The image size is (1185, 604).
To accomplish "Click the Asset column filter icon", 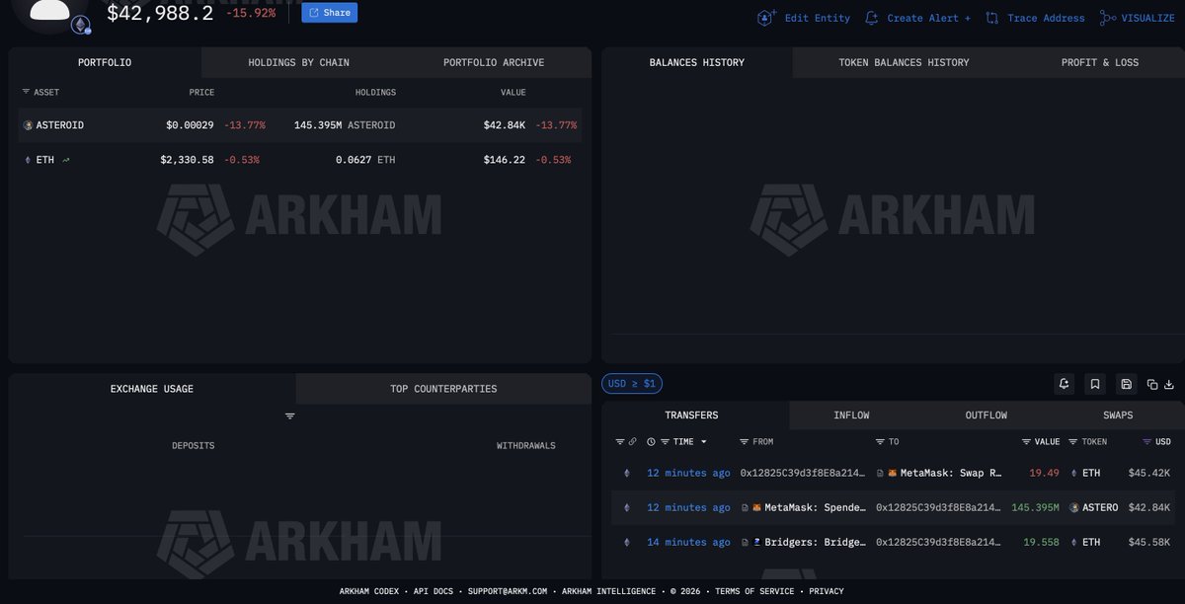I will tap(26, 92).
